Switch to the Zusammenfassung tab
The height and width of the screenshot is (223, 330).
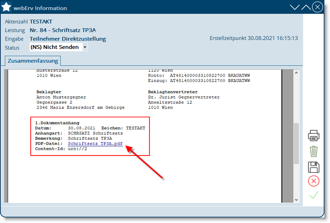pyautogui.click(x=33, y=61)
